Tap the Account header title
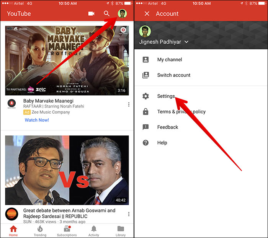This screenshot has height=238, width=268. click(167, 14)
